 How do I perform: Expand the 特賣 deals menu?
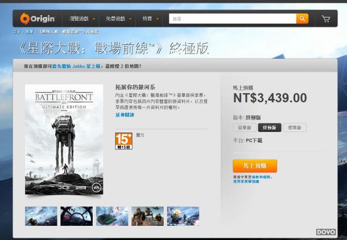pyautogui.click(x=151, y=19)
